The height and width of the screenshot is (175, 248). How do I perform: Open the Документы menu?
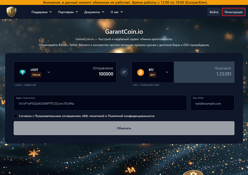[94, 12]
